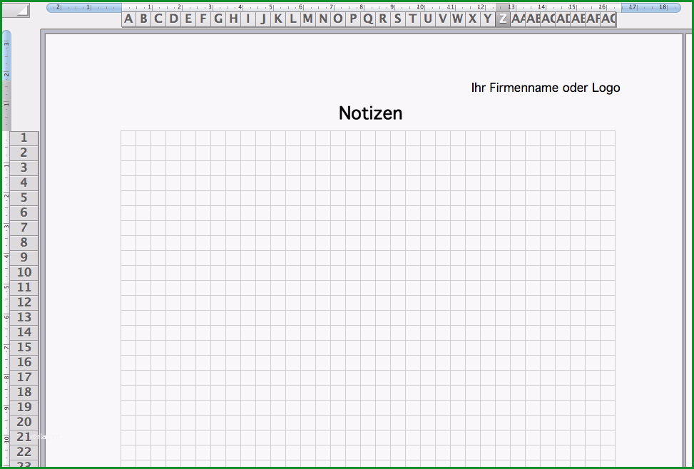Select row 20 header

click(24, 422)
